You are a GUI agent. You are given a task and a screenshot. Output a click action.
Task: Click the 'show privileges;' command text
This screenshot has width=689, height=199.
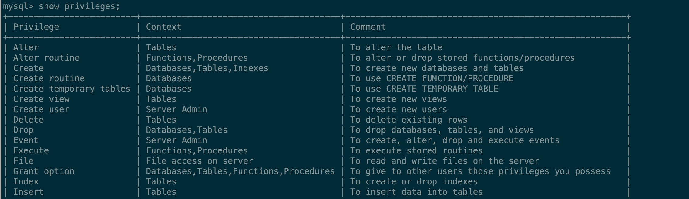point(79,6)
